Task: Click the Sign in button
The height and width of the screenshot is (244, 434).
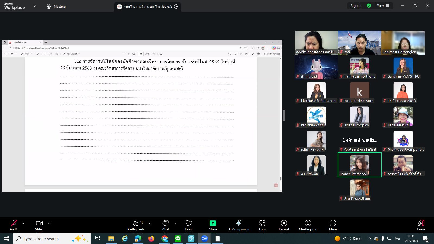Action: point(356,5)
